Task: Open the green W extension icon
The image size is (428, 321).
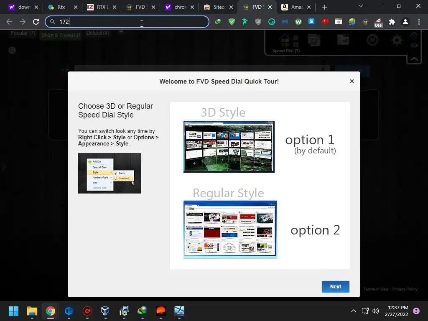Action: point(298,22)
